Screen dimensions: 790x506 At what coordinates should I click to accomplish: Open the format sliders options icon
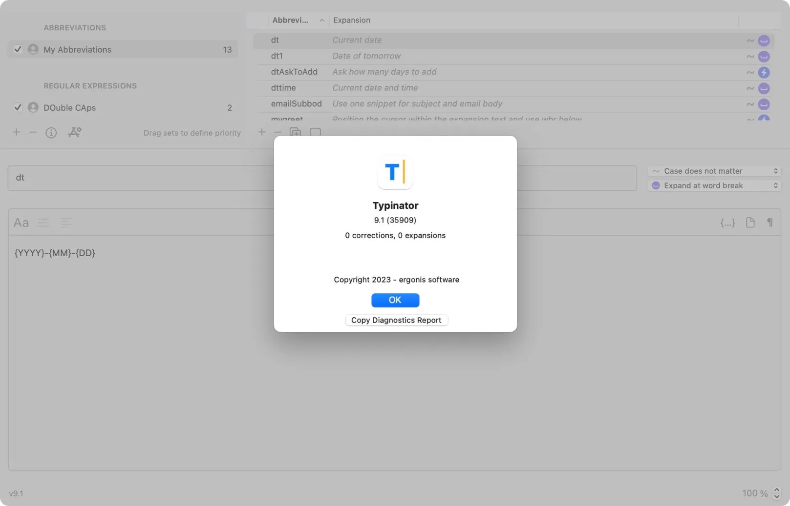[43, 223]
